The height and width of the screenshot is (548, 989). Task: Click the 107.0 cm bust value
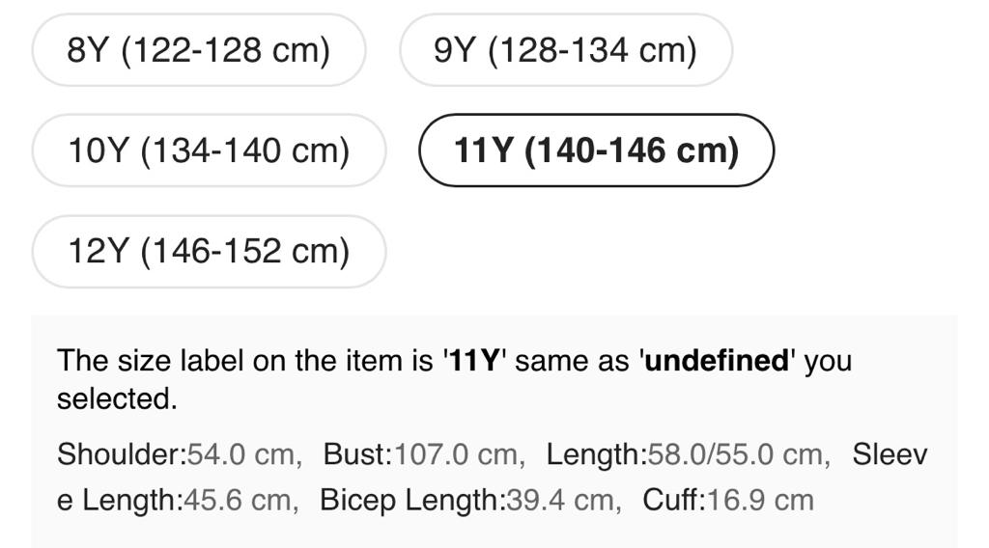[457, 454]
